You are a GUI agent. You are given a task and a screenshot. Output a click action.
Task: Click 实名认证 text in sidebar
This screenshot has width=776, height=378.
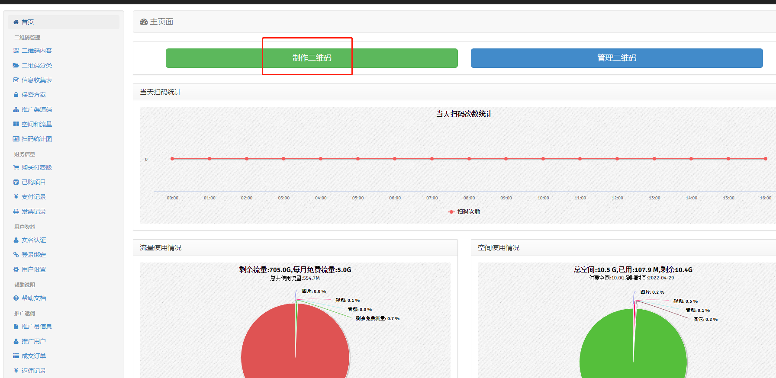point(34,240)
